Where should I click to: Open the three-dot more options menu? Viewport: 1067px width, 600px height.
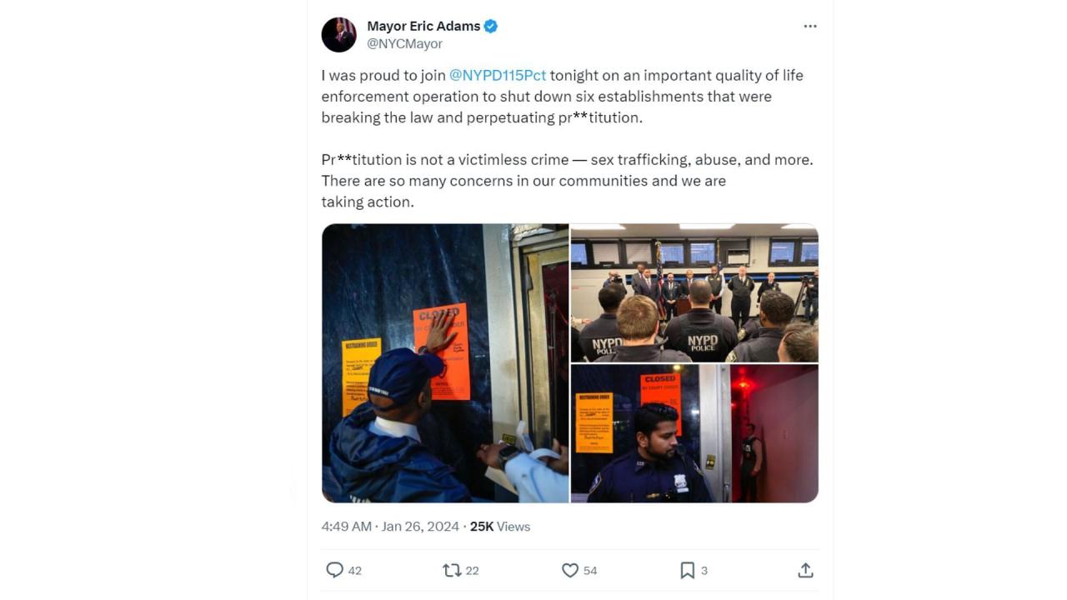[x=809, y=27]
